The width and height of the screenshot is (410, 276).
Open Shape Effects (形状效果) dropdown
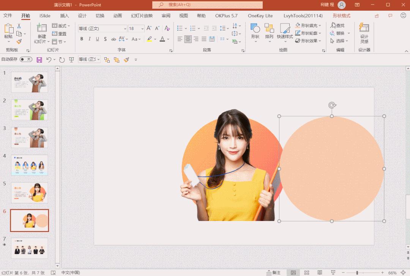point(308,40)
